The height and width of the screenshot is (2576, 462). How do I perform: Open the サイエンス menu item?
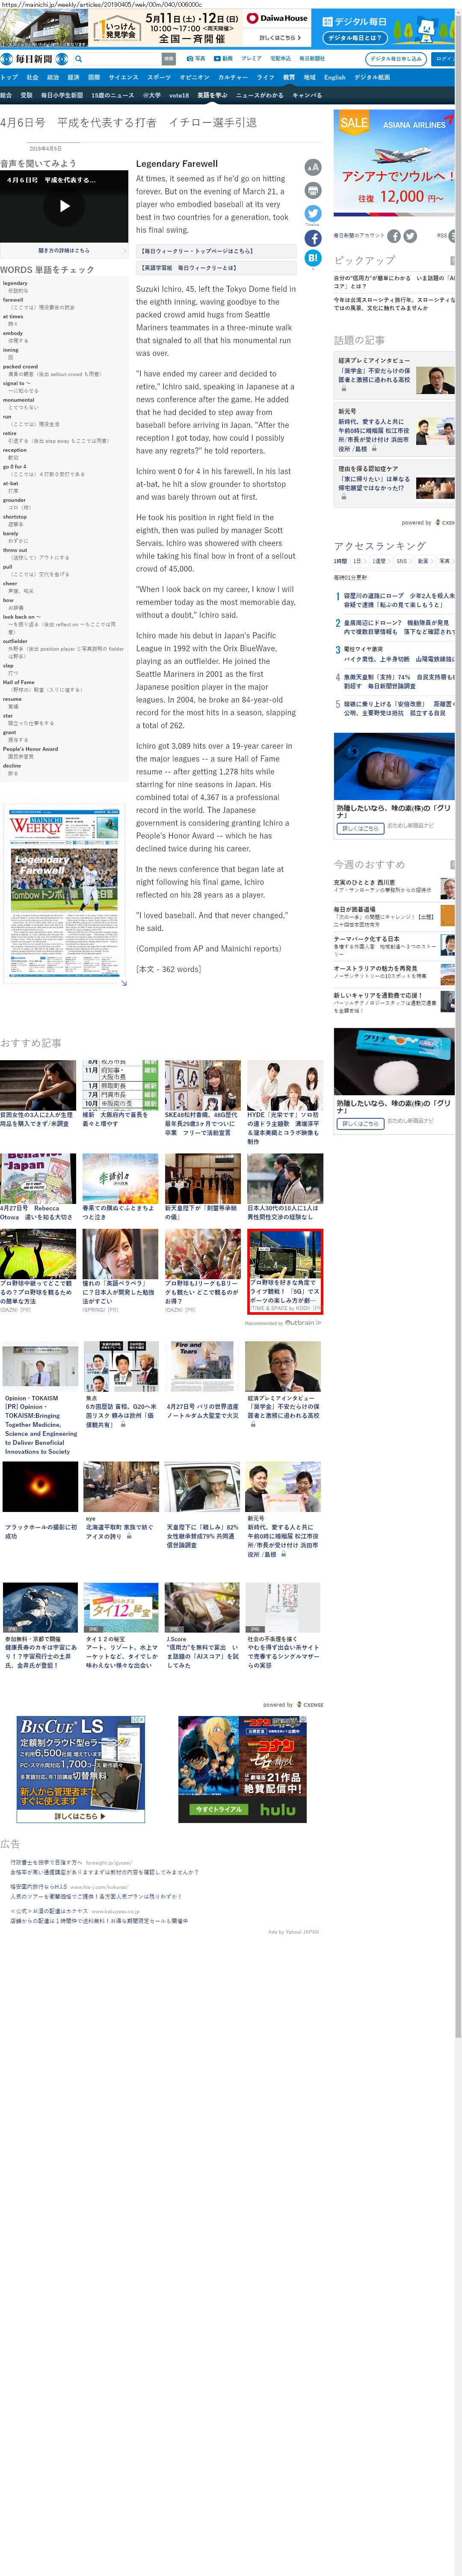coord(123,77)
